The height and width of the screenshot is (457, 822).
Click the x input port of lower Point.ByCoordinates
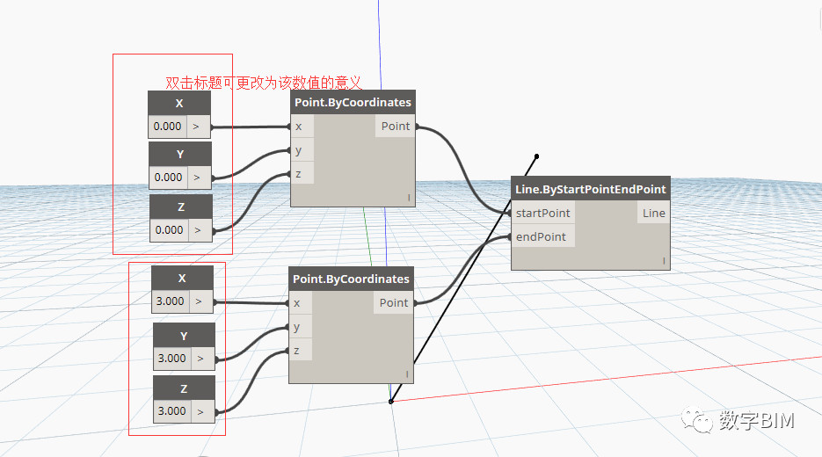(301, 303)
